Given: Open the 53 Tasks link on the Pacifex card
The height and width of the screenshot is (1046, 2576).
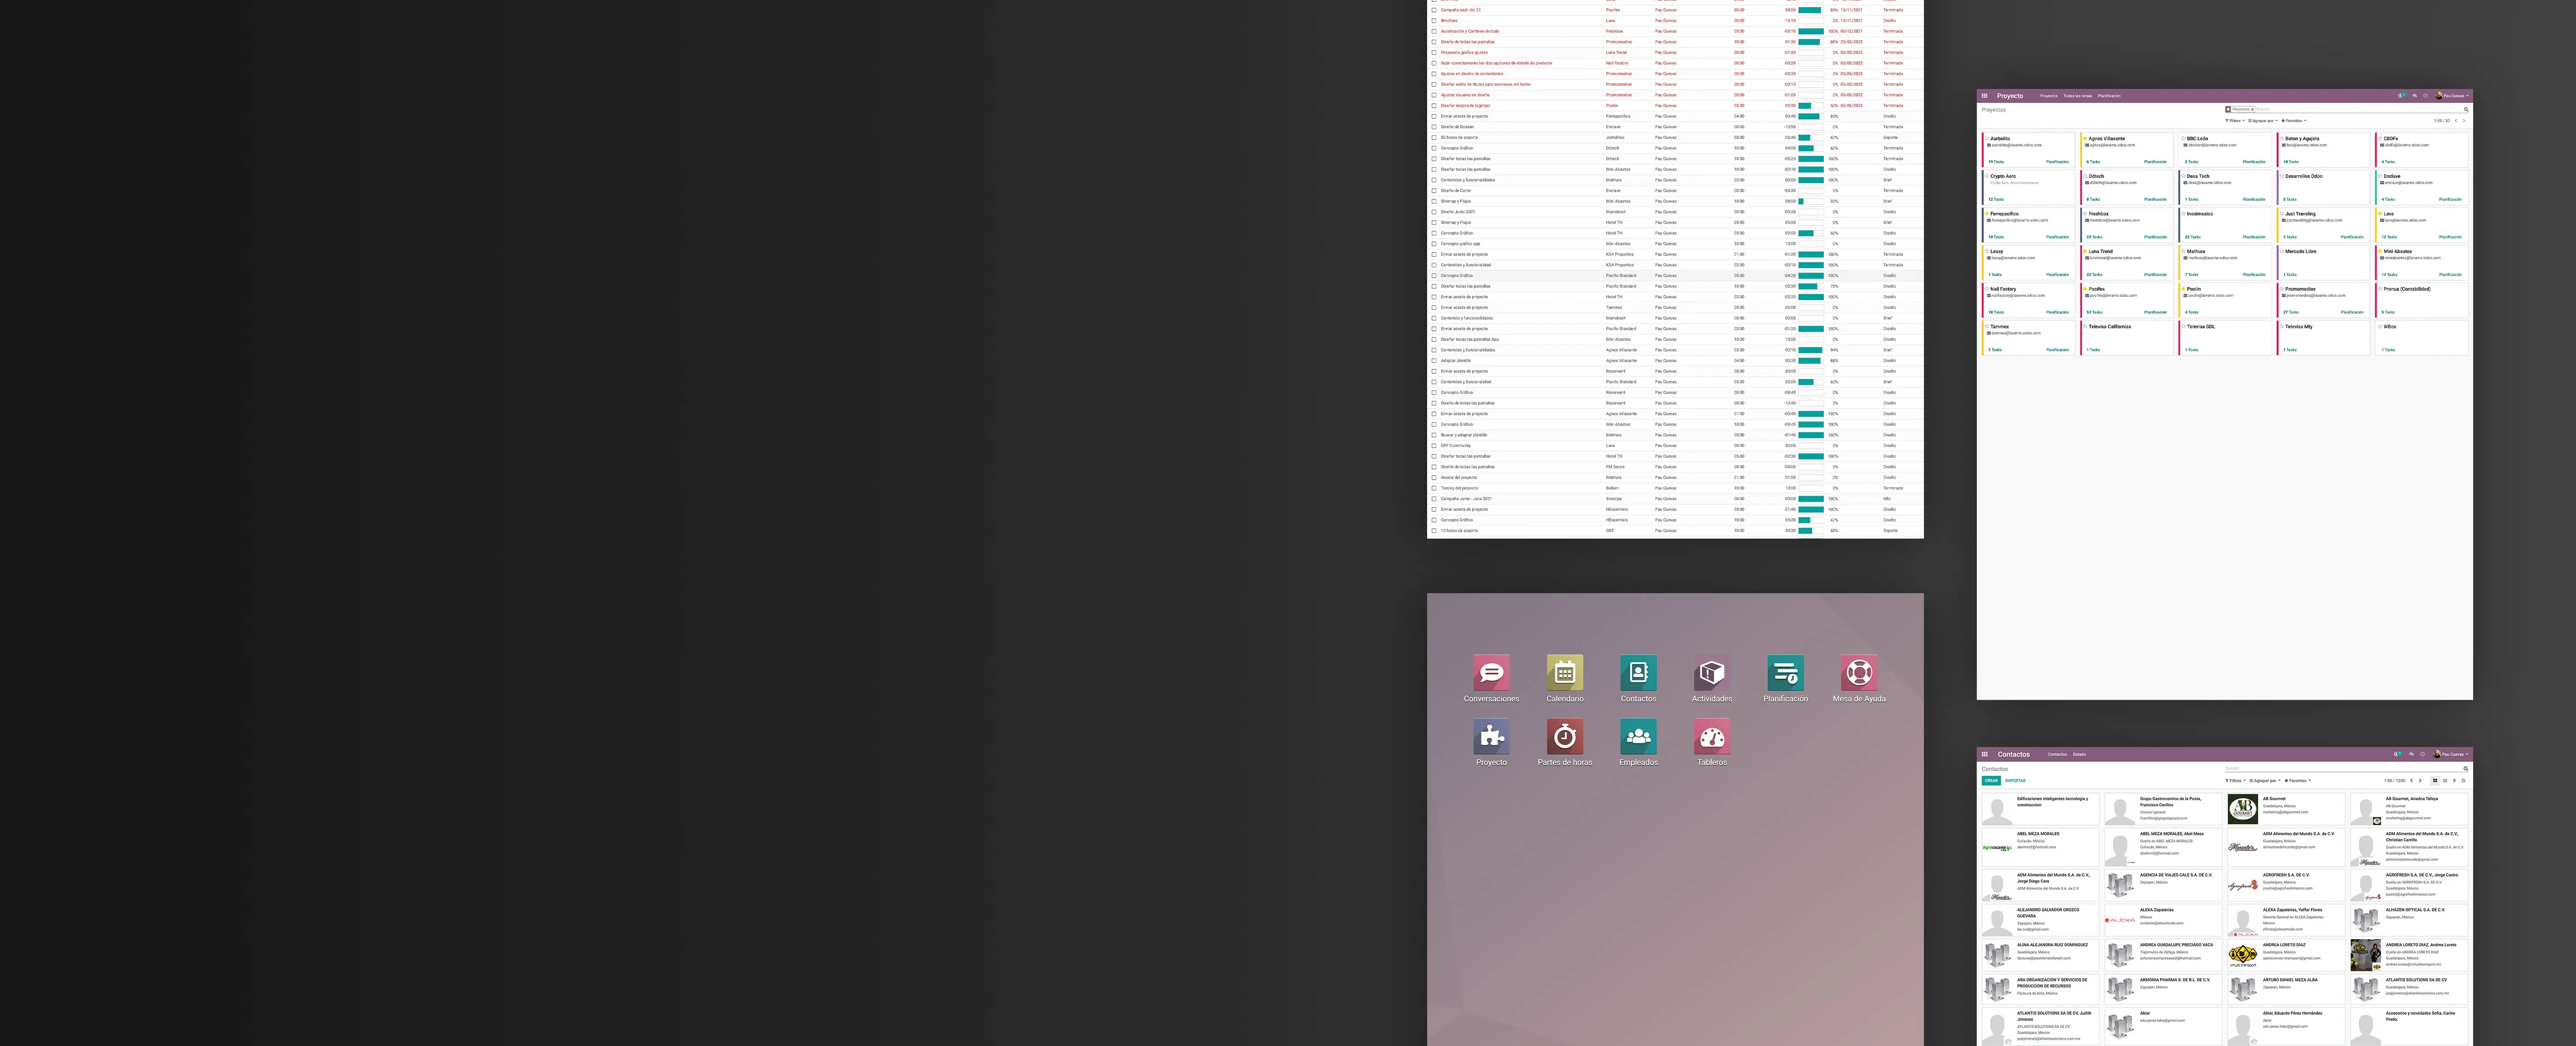Looking at the screenshot, I should 2094,312.
